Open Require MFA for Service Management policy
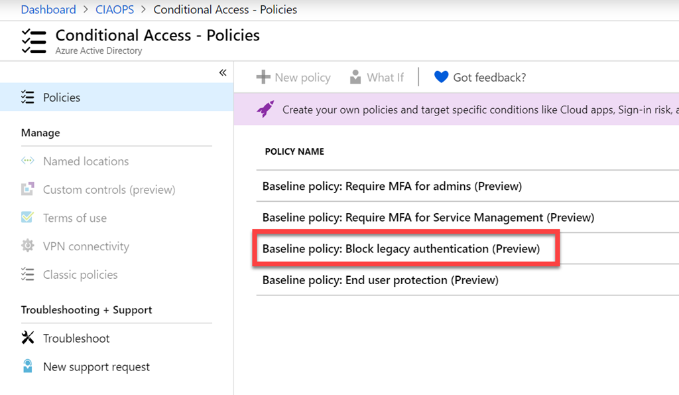Image resolution: width=679 pixels, height=395 pixels. click(428, 217)
